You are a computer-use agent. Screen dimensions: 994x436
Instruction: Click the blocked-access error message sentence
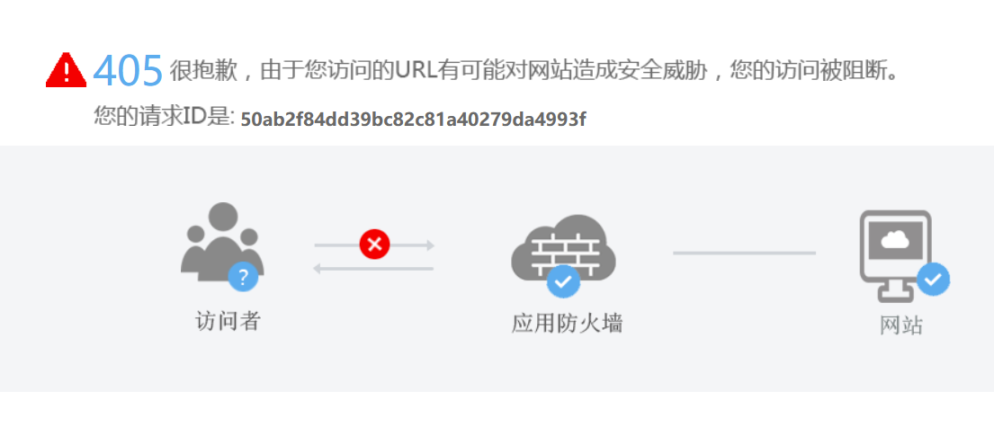point(534,70)
